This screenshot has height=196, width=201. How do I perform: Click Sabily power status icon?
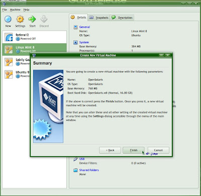tap(18, 63)
